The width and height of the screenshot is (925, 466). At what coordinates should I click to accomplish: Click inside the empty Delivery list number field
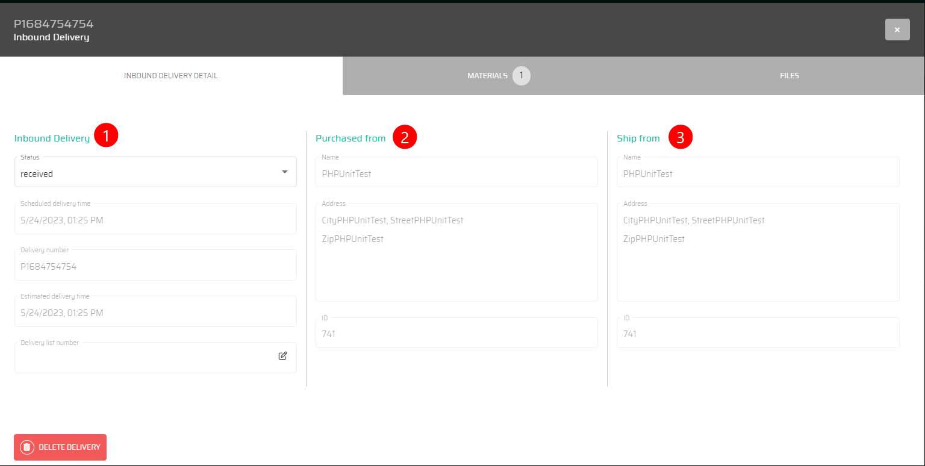[x=143, y=358]
